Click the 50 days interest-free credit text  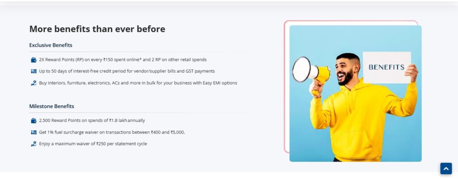tap(127, 71)
